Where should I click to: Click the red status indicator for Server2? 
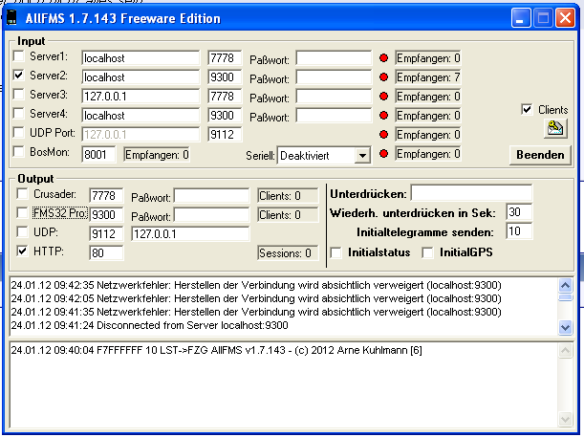coord(384,77)
